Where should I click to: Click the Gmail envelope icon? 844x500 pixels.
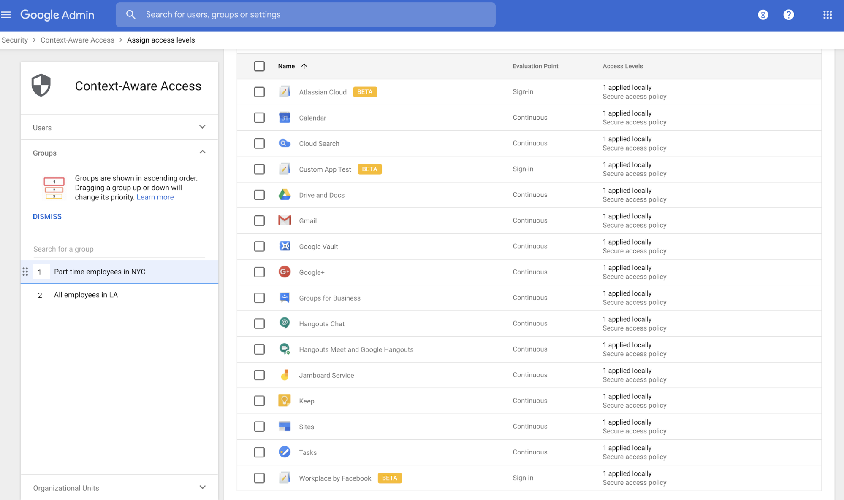coord(285,220)
